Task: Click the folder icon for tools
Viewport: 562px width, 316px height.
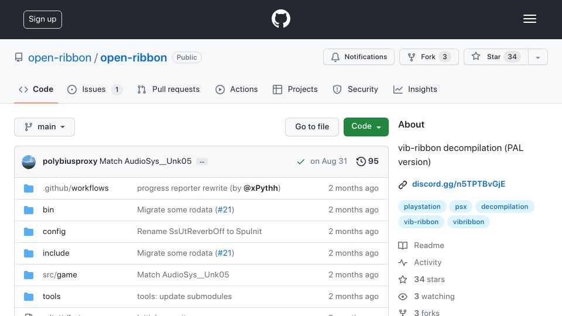Action: 29,297
